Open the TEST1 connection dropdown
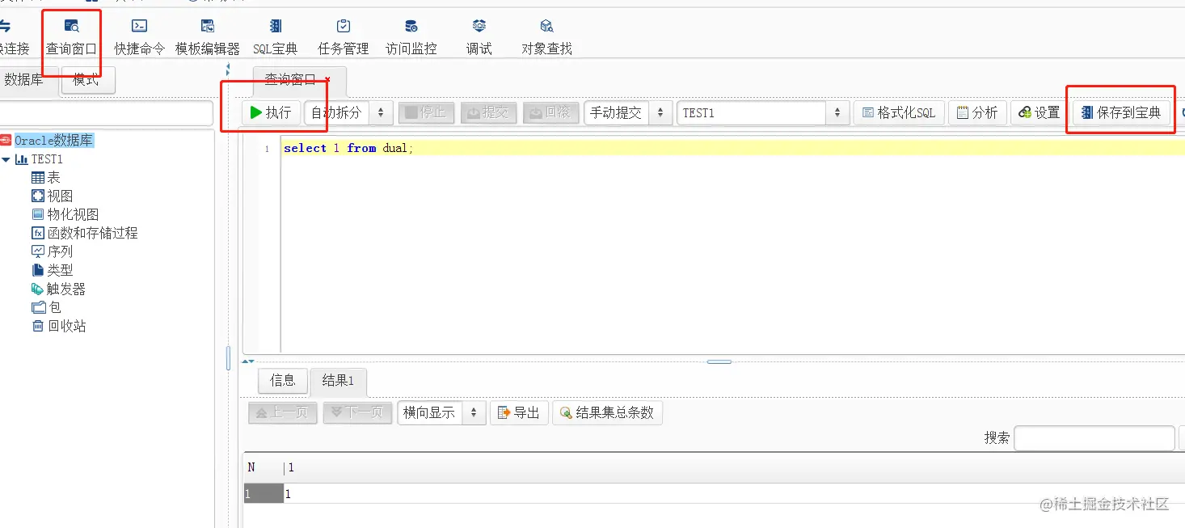 [x=763, y=112]
